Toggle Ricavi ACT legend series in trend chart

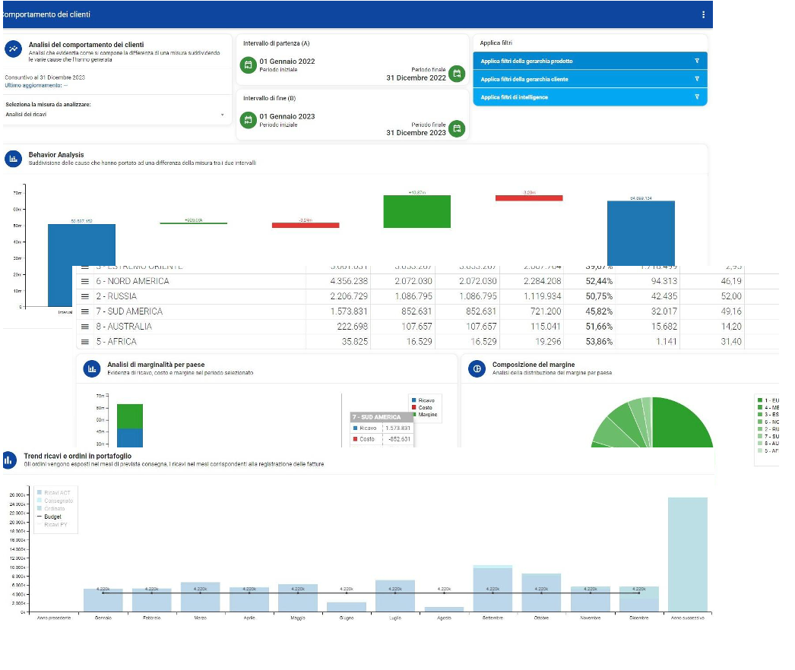click(x=54, y=492)
